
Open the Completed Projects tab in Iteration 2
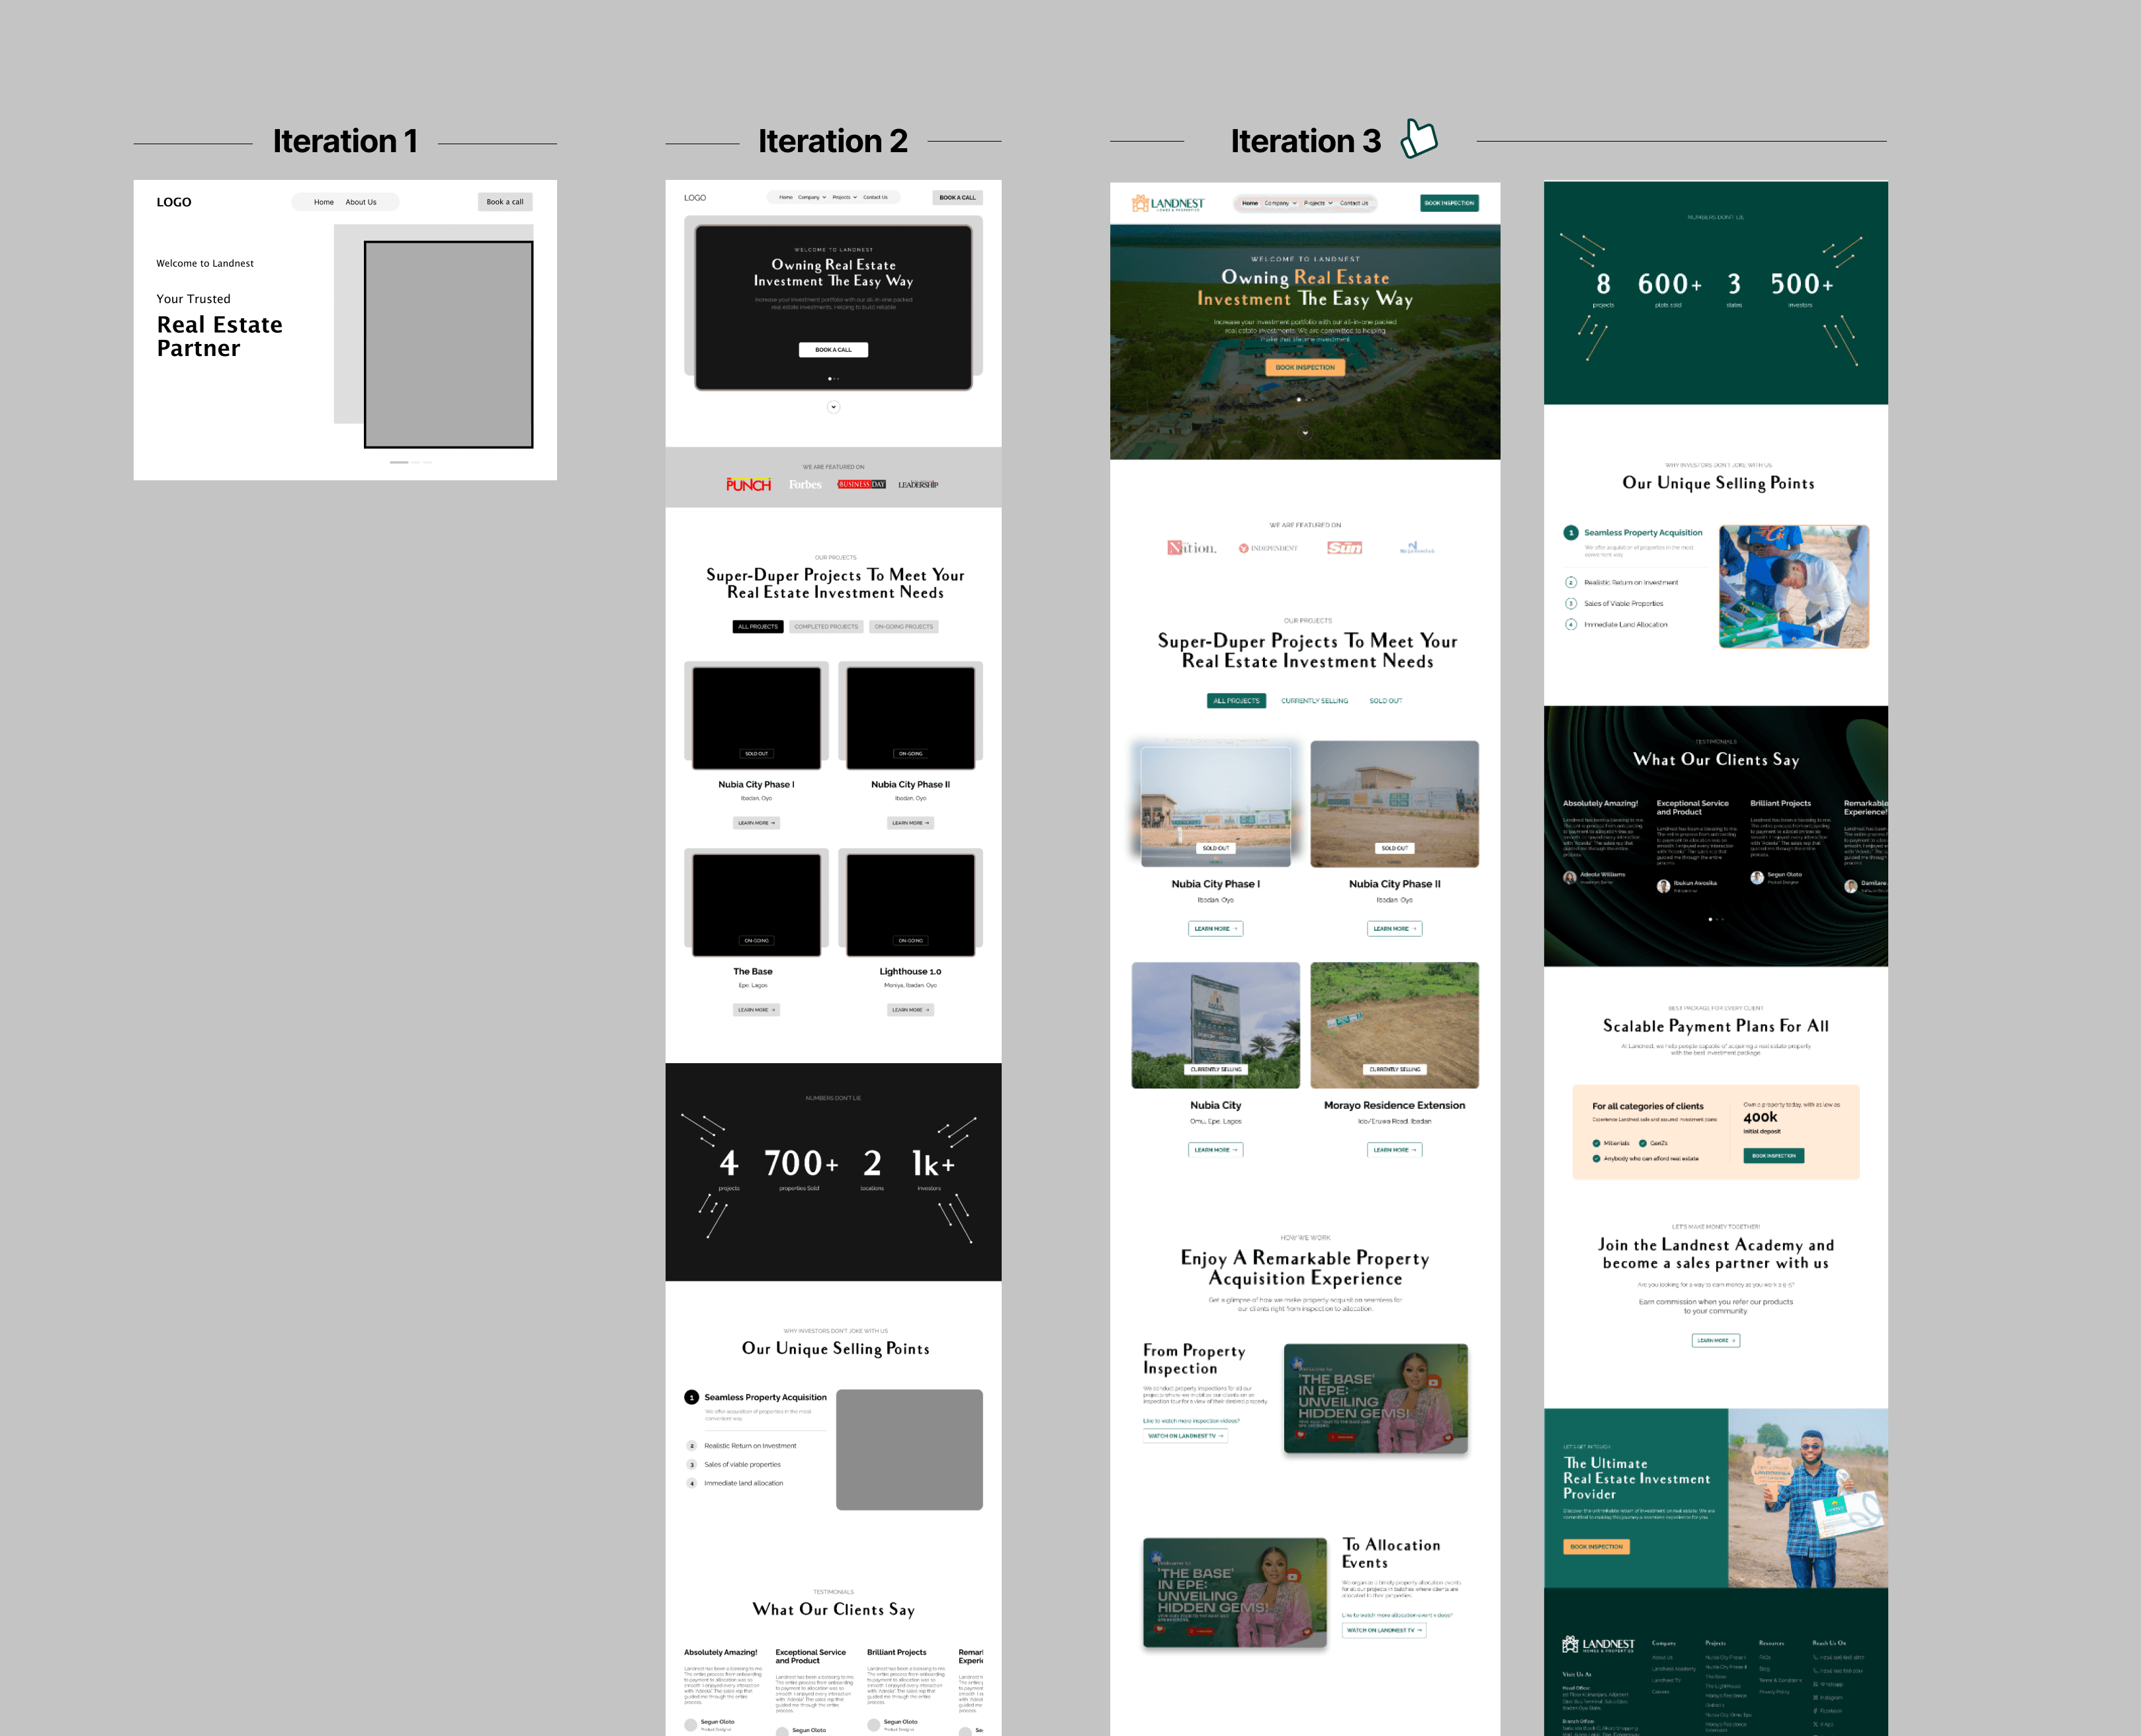pyautogui.click(x=826, y=627)
